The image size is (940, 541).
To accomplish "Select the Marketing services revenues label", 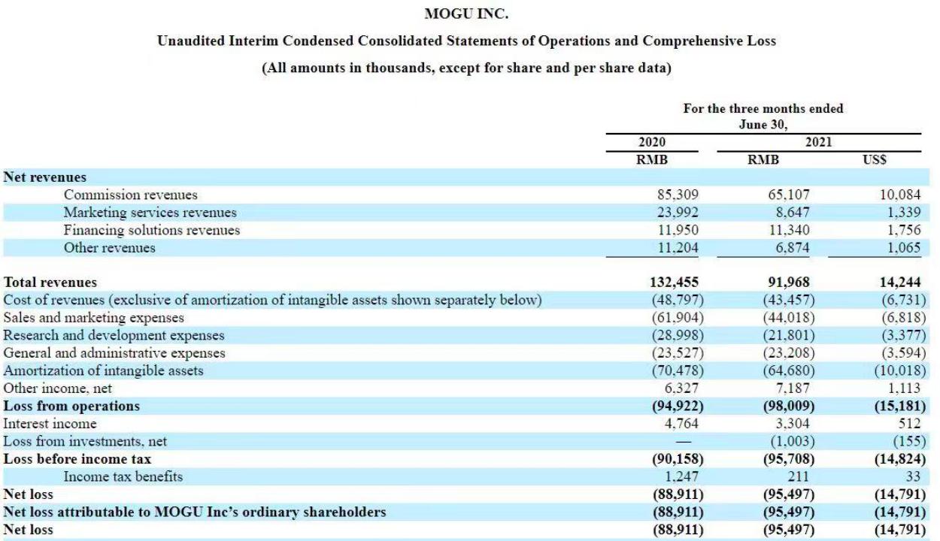I will [x=150, y=213].
